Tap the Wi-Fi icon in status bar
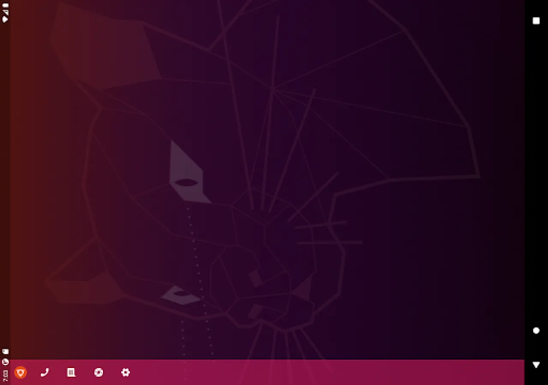This screenshot has width=548, height=385. tap(6, 20)
